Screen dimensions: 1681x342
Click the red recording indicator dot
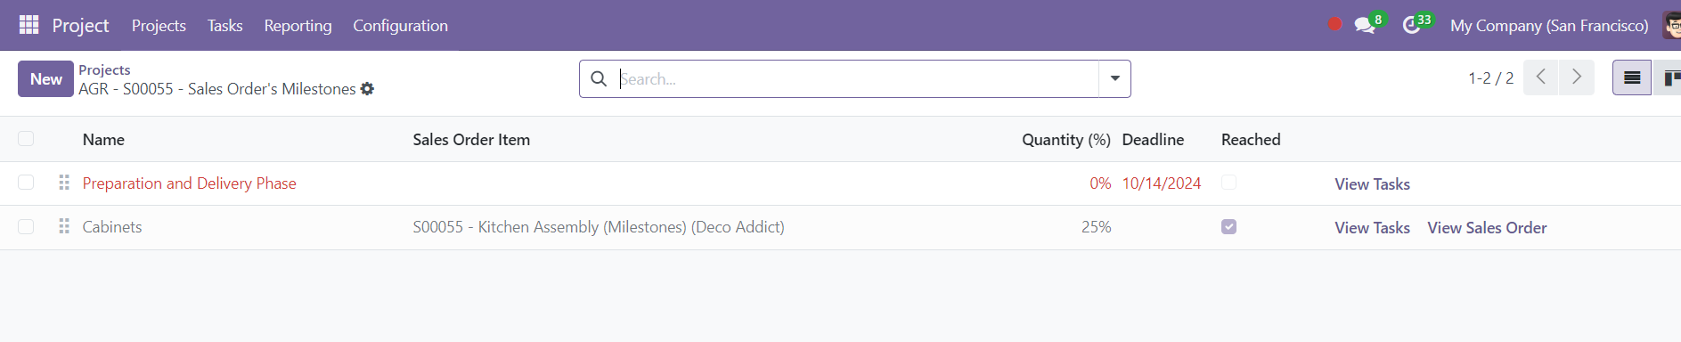[x=1334, y=25]
